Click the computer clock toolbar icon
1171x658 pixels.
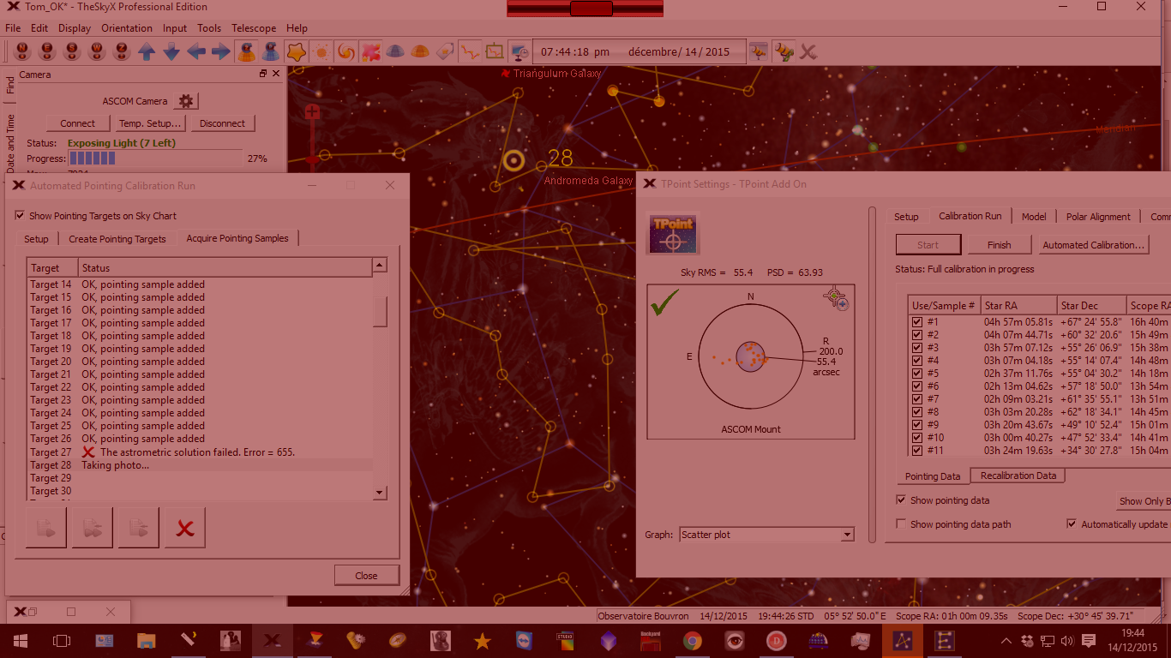pyautogui.click(x=519, y=51)
